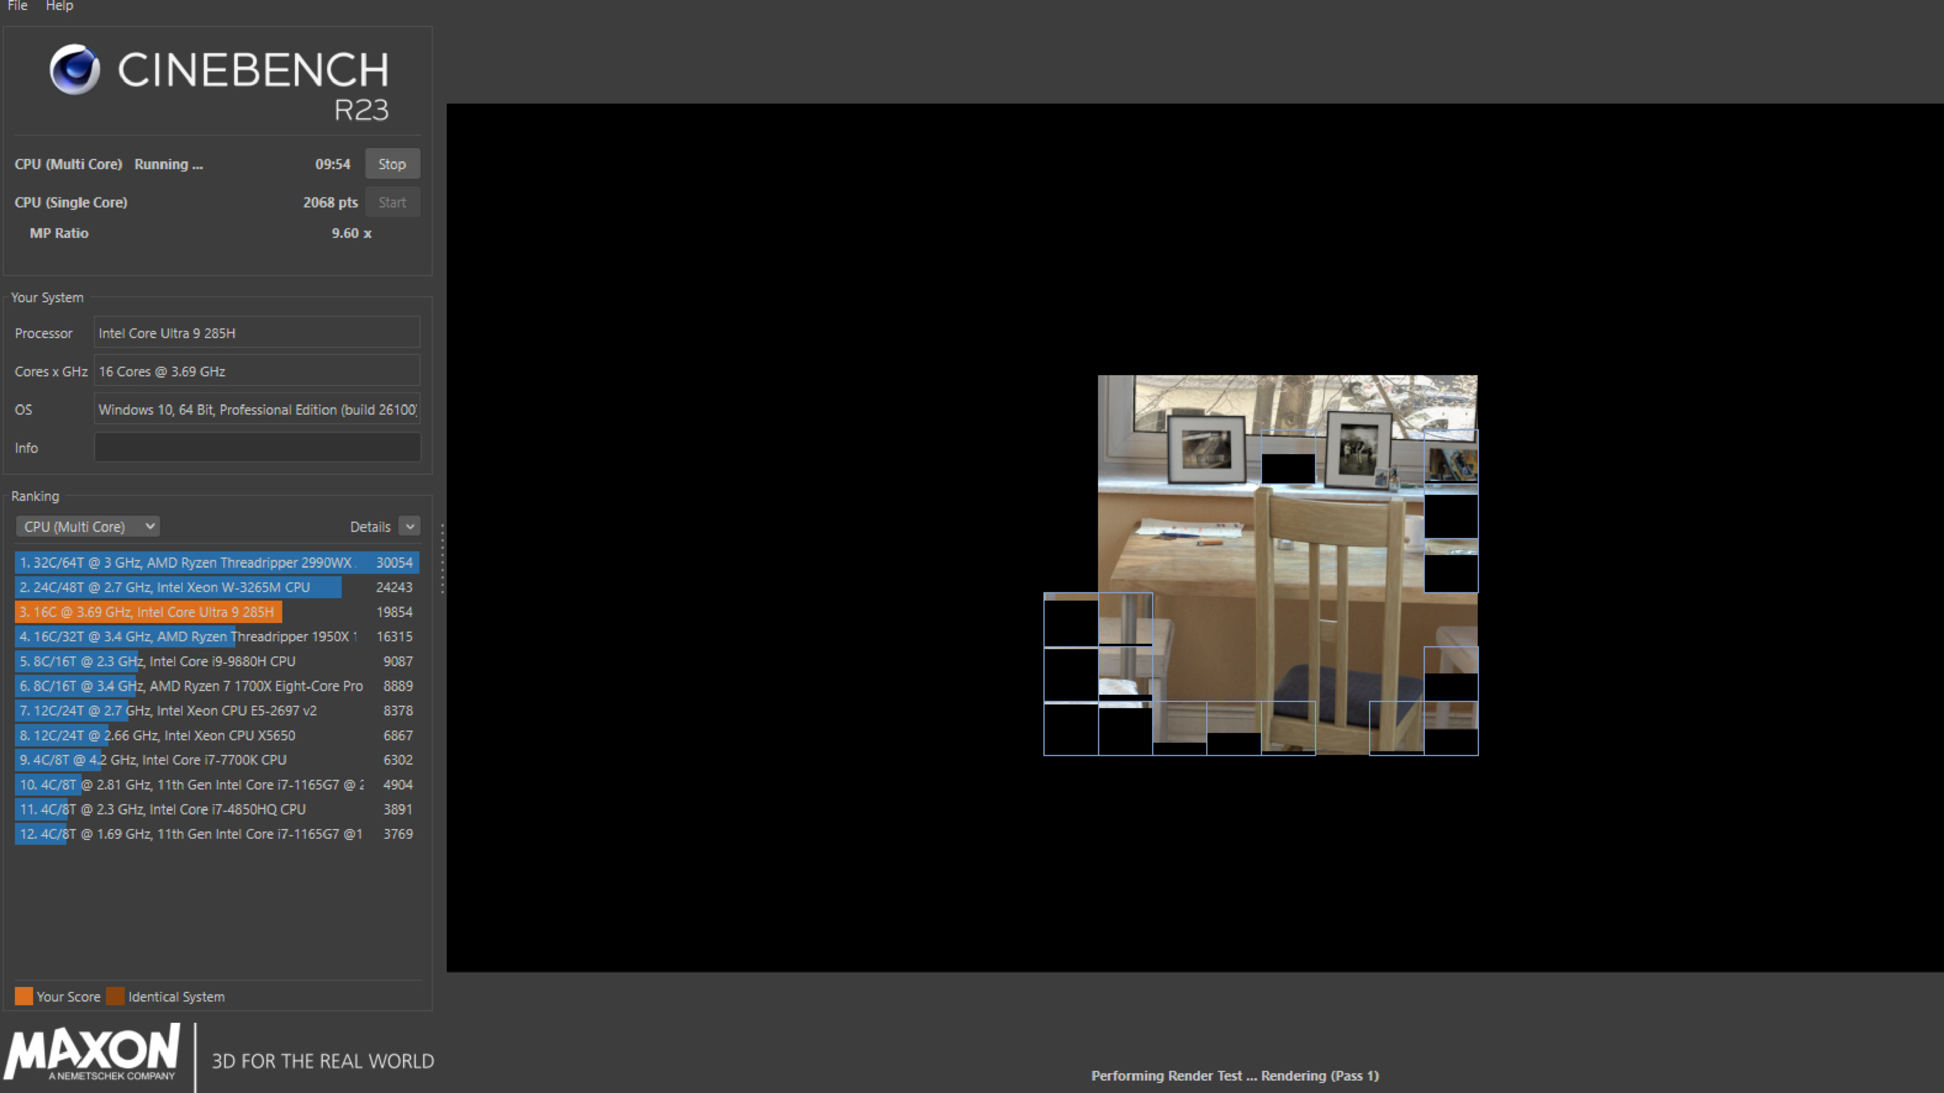Click the panel splitter dotted handle

tap(442, 558)
